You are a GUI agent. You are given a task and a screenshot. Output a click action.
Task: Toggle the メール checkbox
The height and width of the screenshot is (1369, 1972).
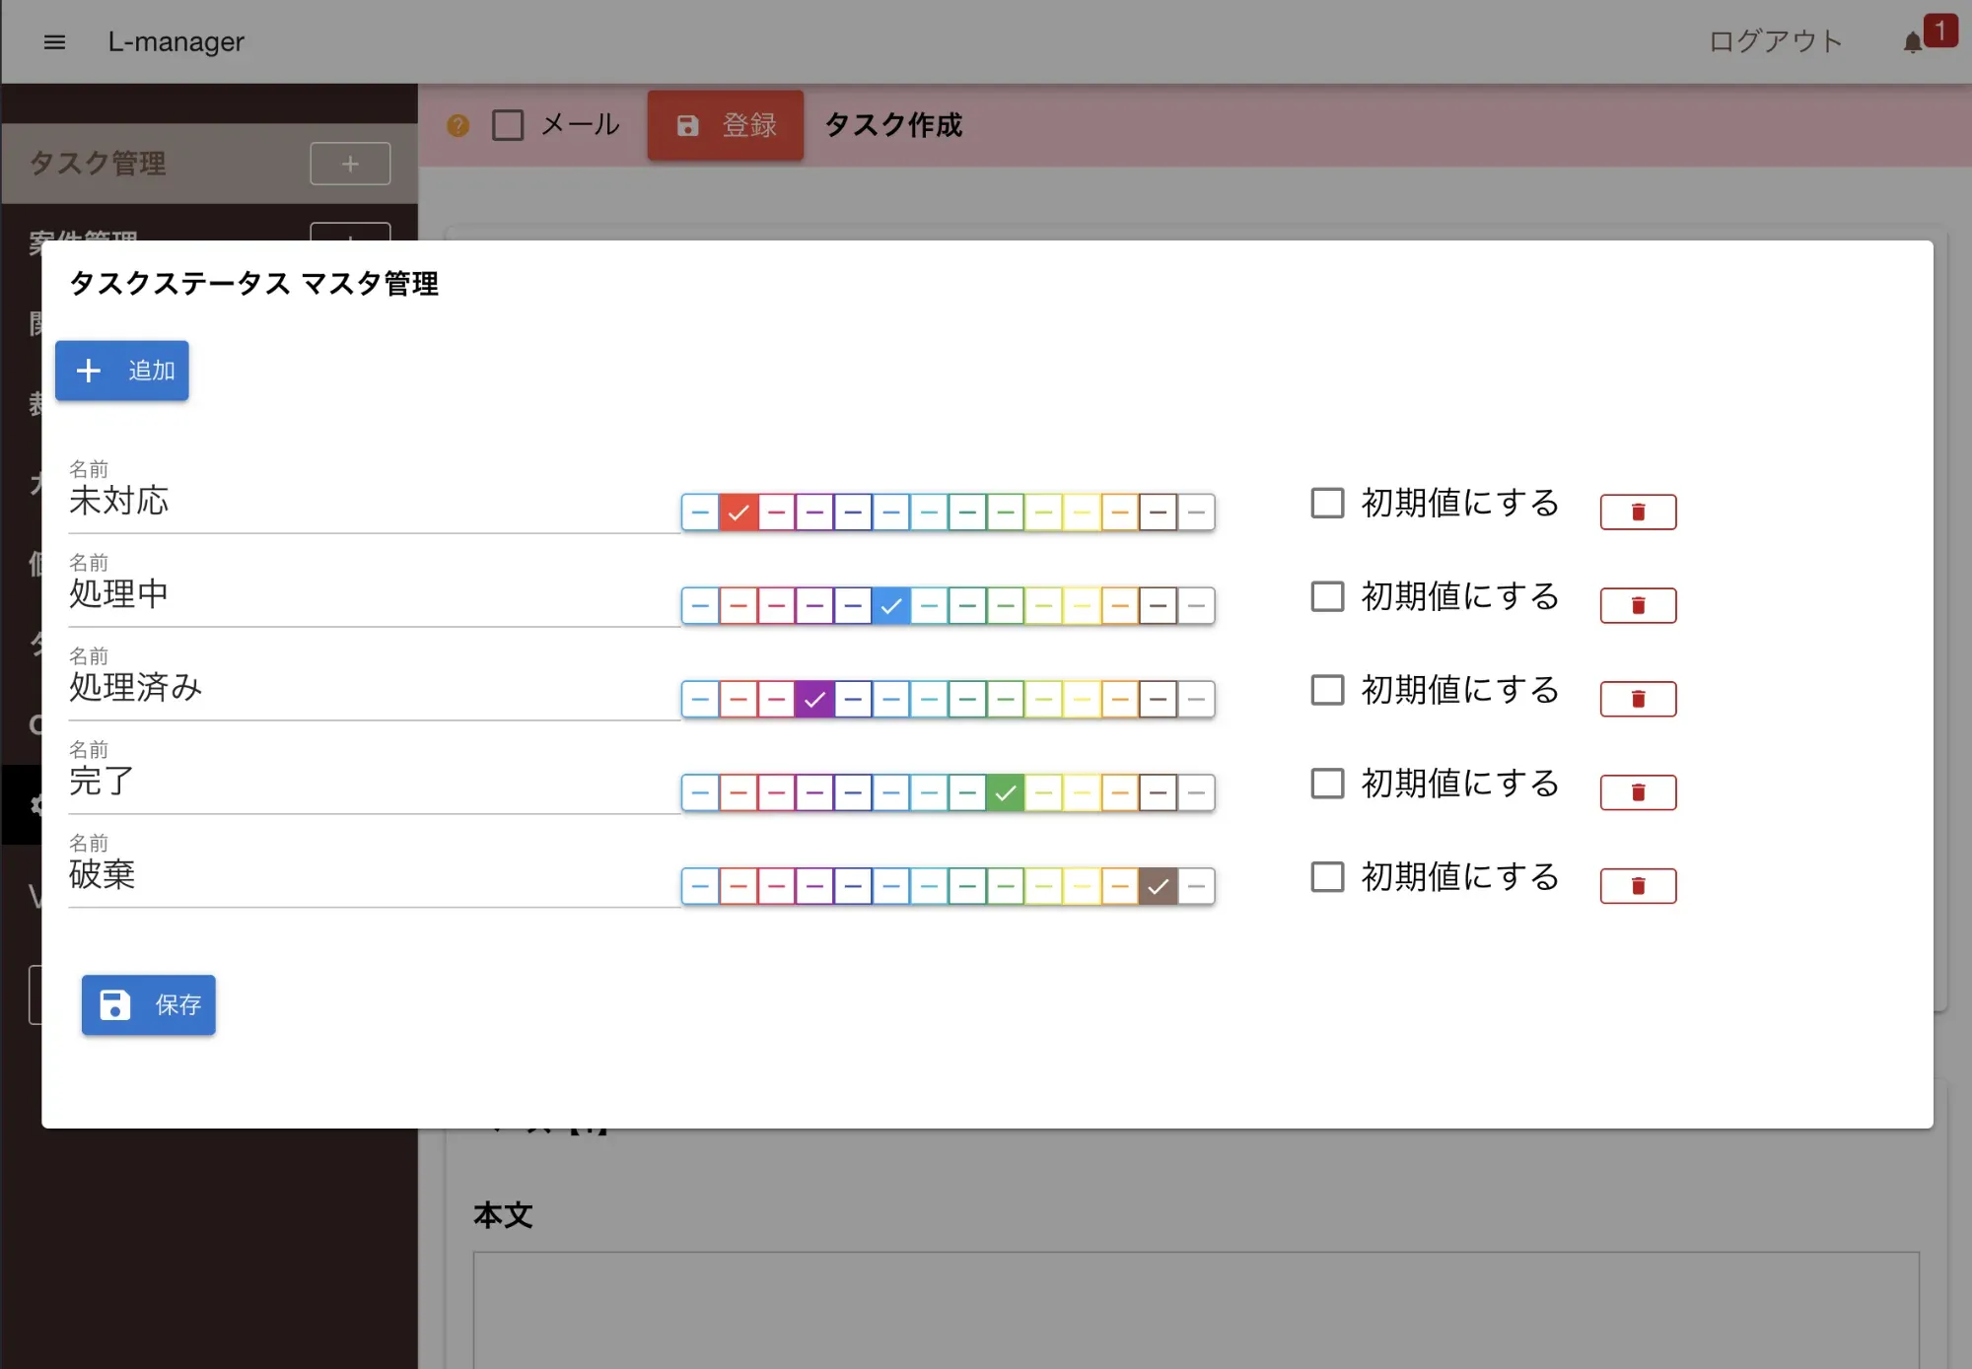click(x=508, y=125)
